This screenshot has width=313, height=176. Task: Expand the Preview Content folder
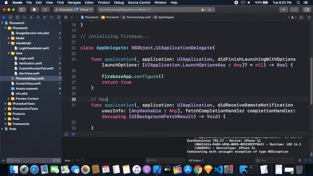9,99
